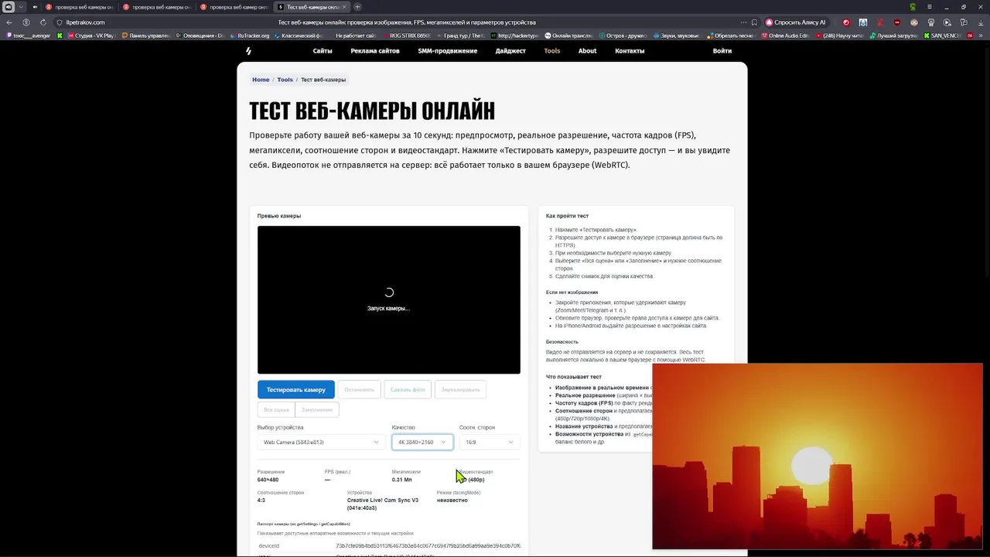Open aspect ratio dropdown '16:9'

pyautogui.click(x=490, y=443)
